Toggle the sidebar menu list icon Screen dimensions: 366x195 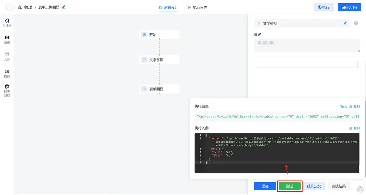pyautogui.click(x=8, y=7)
